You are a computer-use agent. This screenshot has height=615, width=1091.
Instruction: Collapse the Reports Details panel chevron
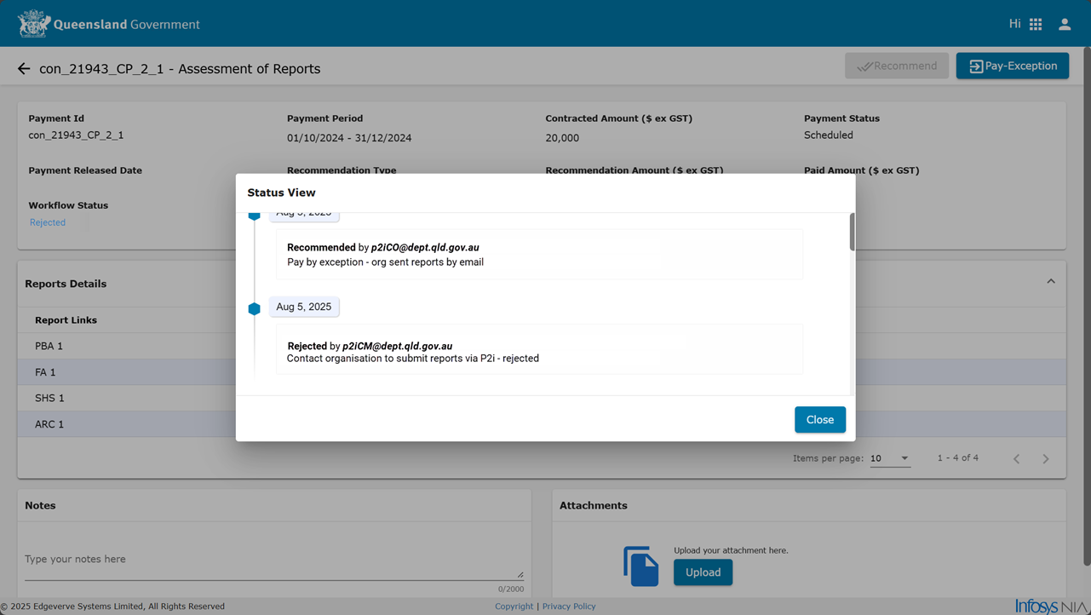click(1051, 282)
